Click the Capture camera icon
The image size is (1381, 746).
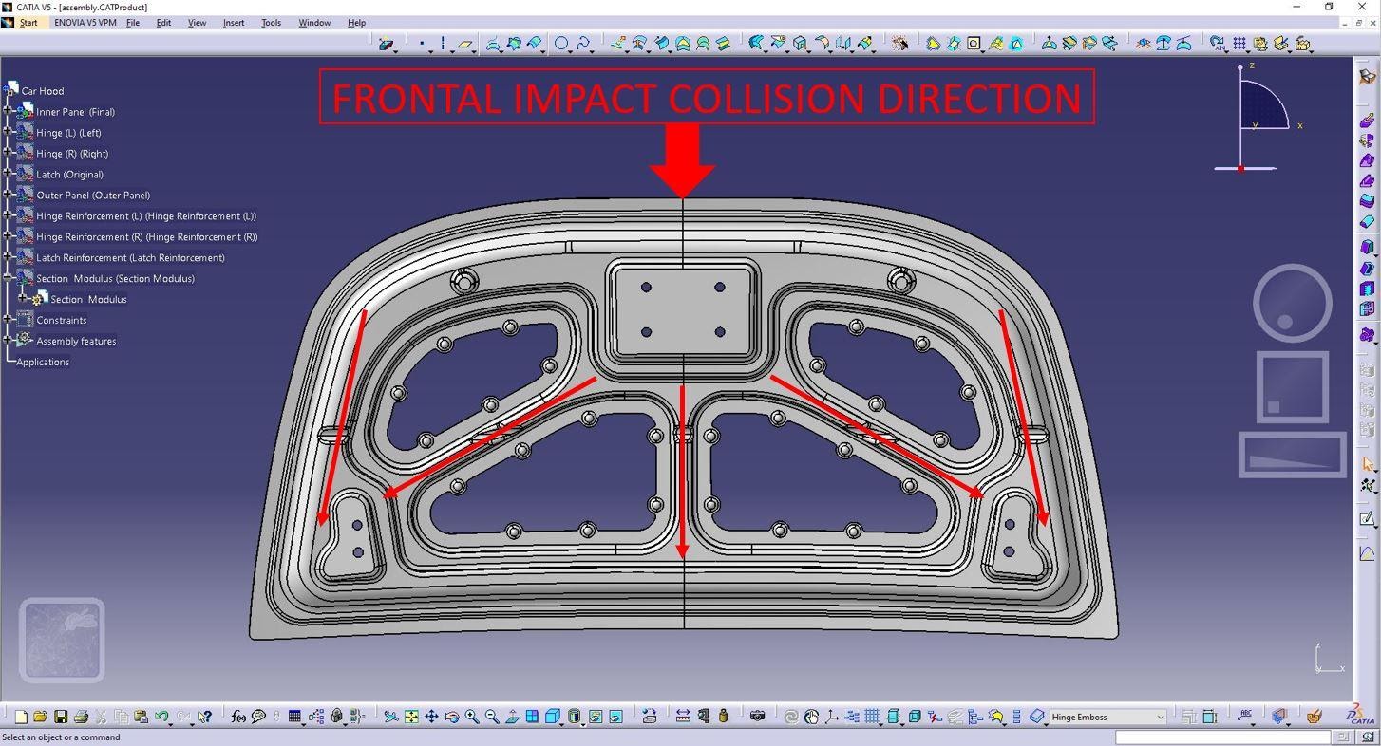(757, 717)
